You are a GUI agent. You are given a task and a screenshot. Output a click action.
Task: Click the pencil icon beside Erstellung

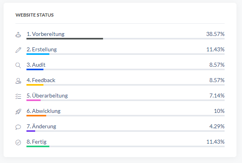click(x=18, y=50)
